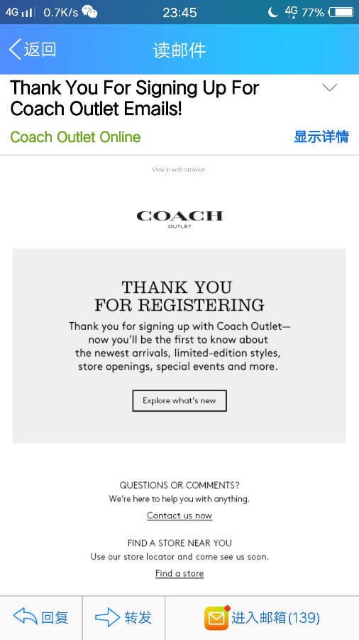Tap the signal strength bars icon
The image size is (359, 640).
pyautogui.click(x=28, y=12)
